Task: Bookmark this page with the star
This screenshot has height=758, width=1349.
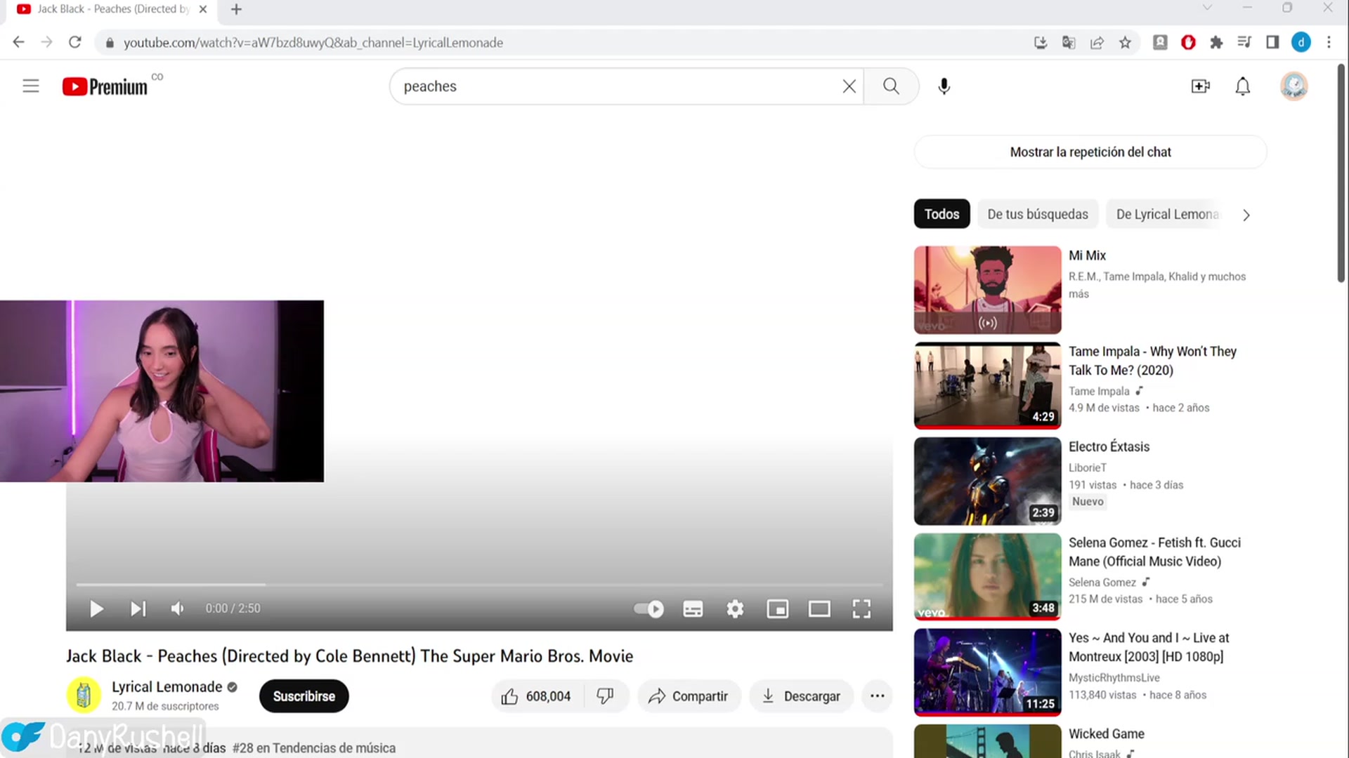Action: click(1125, 43)
